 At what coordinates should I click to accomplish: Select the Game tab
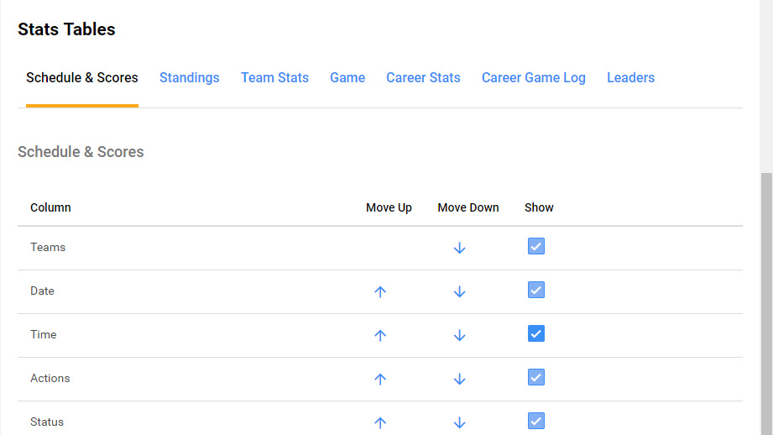pyautogui.click(x=347, y=78)
